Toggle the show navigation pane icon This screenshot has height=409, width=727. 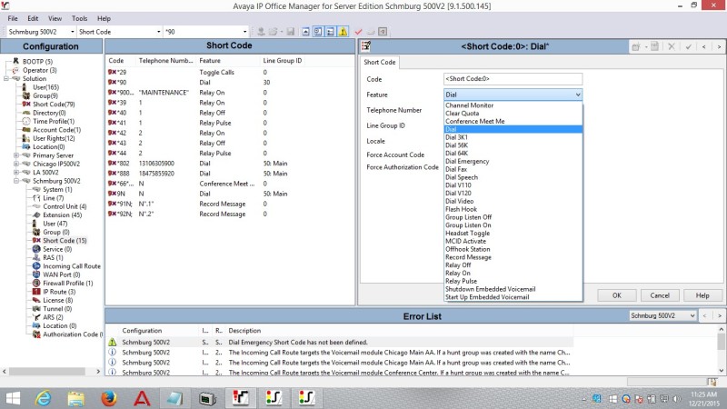pyautogui.click(x=318, y=32)
